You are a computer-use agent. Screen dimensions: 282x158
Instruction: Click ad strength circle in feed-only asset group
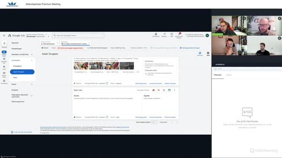pyautogui.click(x=107, y=117)
